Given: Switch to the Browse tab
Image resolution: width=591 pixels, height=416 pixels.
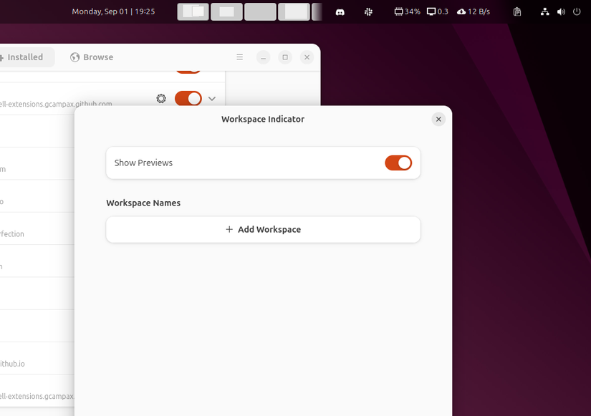Looking at the screenshot, I should pos(92,57).
